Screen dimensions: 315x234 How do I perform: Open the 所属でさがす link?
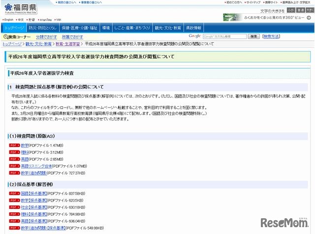tap(72, 37)
